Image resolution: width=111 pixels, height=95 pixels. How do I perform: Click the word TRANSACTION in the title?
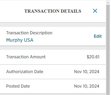click(42, 11)
